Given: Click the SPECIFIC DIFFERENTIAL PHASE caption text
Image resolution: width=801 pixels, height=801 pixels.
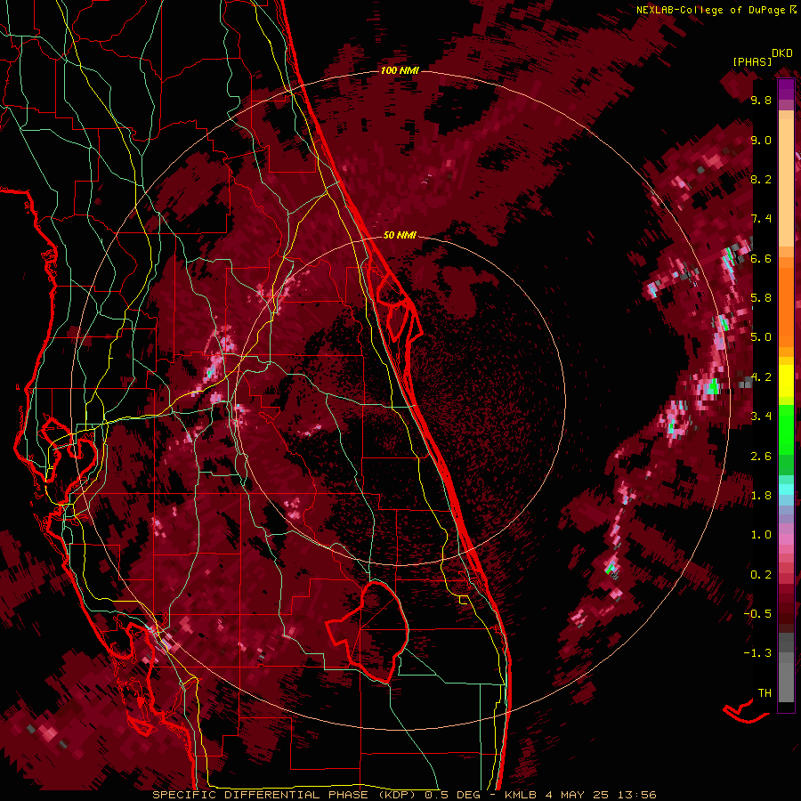Looking at the screenshot, I should pos(260,795).
